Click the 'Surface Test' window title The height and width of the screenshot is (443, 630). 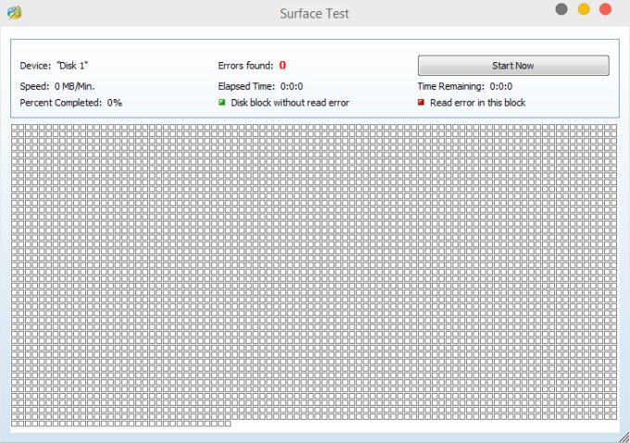click(315, 14)
